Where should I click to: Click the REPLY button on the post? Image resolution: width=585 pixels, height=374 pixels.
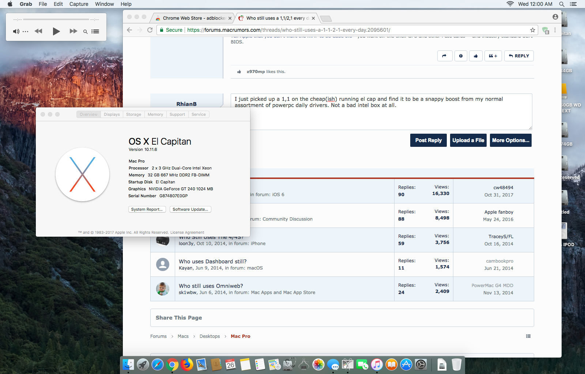point(519,56)
